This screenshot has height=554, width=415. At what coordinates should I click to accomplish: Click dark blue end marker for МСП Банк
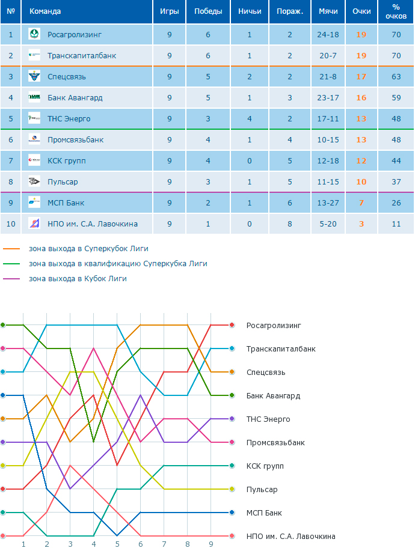pos(232,513)
